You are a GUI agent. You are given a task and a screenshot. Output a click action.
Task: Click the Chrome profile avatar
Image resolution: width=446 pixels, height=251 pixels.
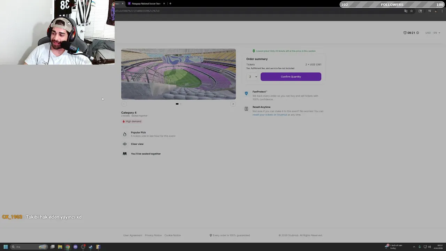pos(436,11)
